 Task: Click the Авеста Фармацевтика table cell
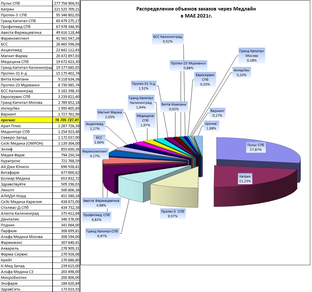26,32
